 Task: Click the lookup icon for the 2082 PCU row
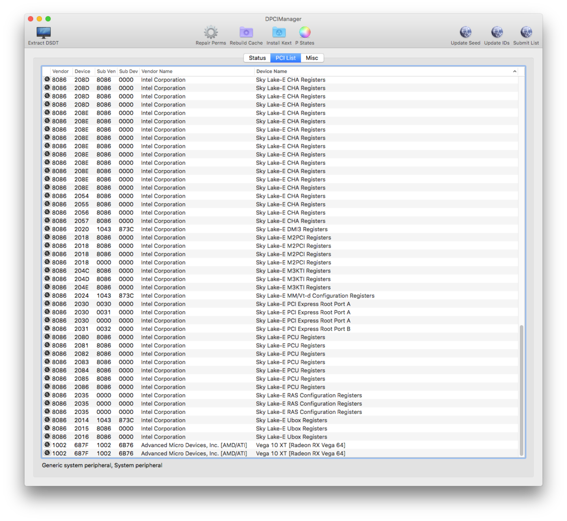[x=47, y=354]
